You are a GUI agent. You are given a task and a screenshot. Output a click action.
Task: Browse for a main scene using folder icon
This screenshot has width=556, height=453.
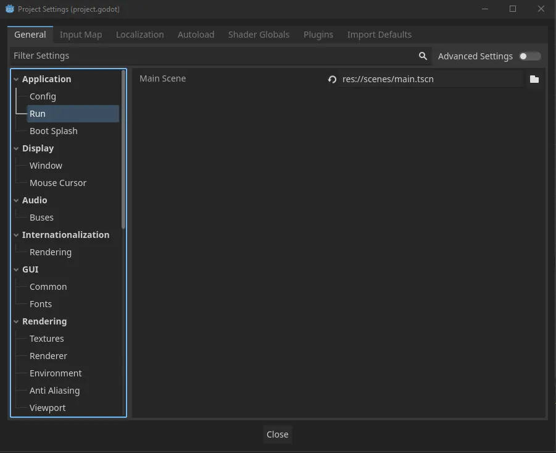coord(534,79)
